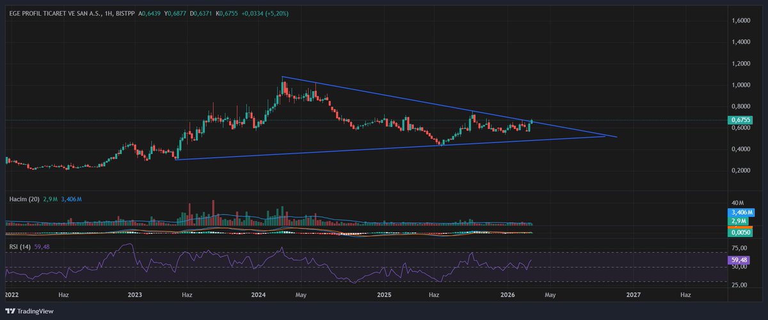Click the 2026 label on the time axis
The height and width of the screenshot is (320, 768).
508,296
